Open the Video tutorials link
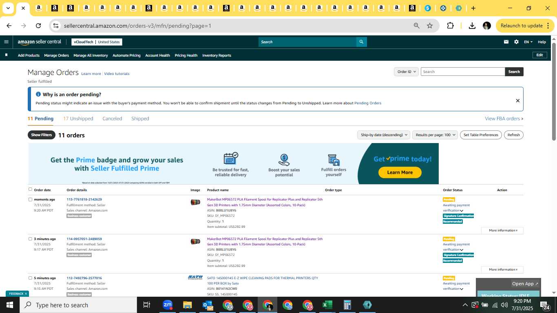The width and height of the screenshot is (557, 313). (x=117, y=74)
